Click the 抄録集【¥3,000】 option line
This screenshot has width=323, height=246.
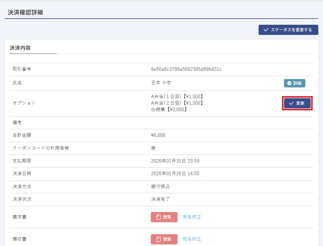pyautogui.click(x=169, y=110)
